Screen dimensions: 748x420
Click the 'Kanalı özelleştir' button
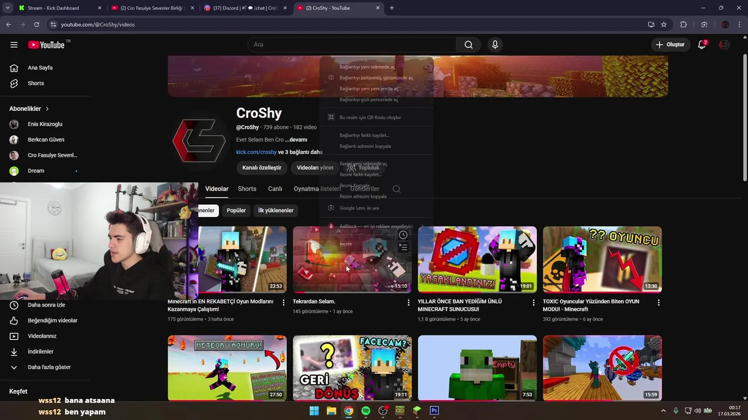pyautogui.click(x=262, y=168)
